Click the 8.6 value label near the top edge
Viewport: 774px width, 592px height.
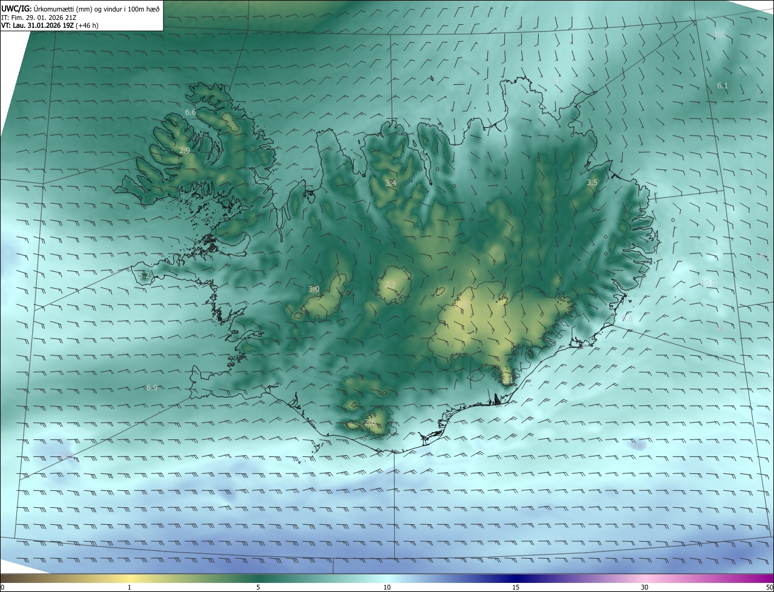click(721, 35)
